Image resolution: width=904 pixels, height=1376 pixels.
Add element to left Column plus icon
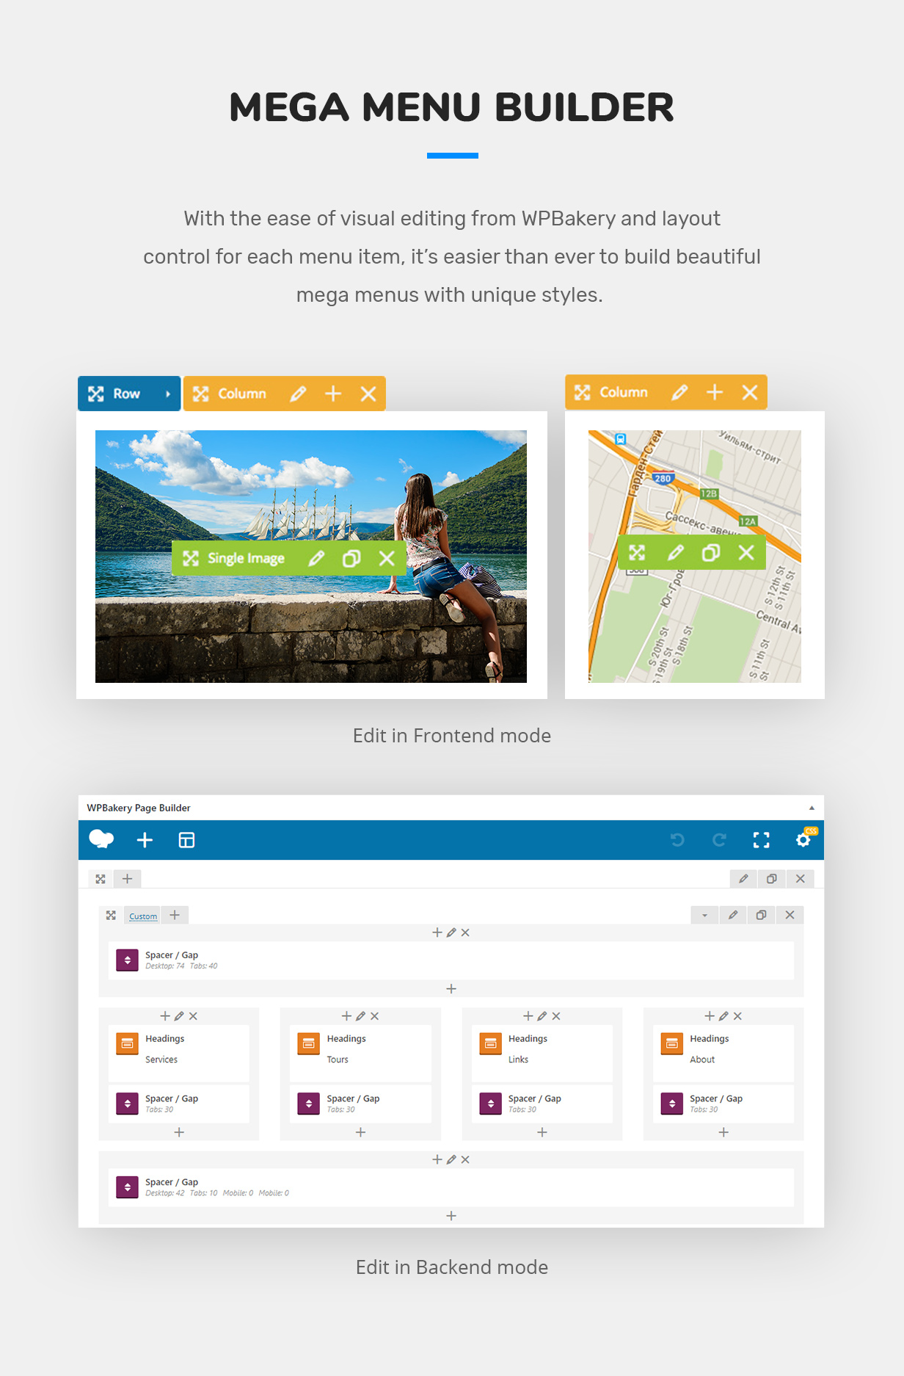333,394
